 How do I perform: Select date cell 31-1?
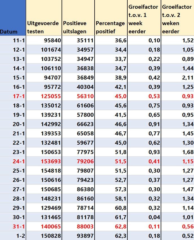point(13,226)
